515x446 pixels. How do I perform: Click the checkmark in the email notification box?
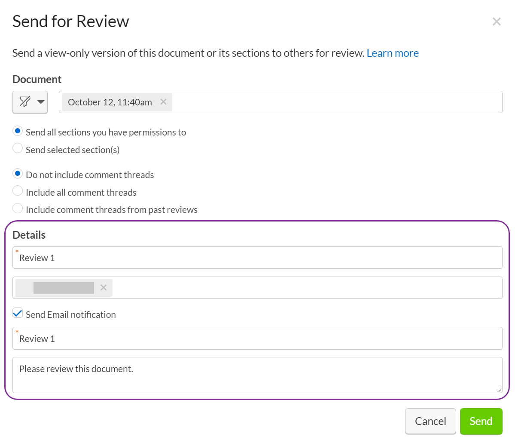coord(18,313)
